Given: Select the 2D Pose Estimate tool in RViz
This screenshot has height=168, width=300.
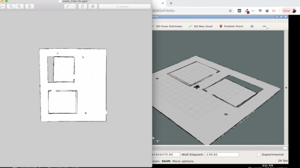Looking at the screenshot, I should (x=167, y=26).
